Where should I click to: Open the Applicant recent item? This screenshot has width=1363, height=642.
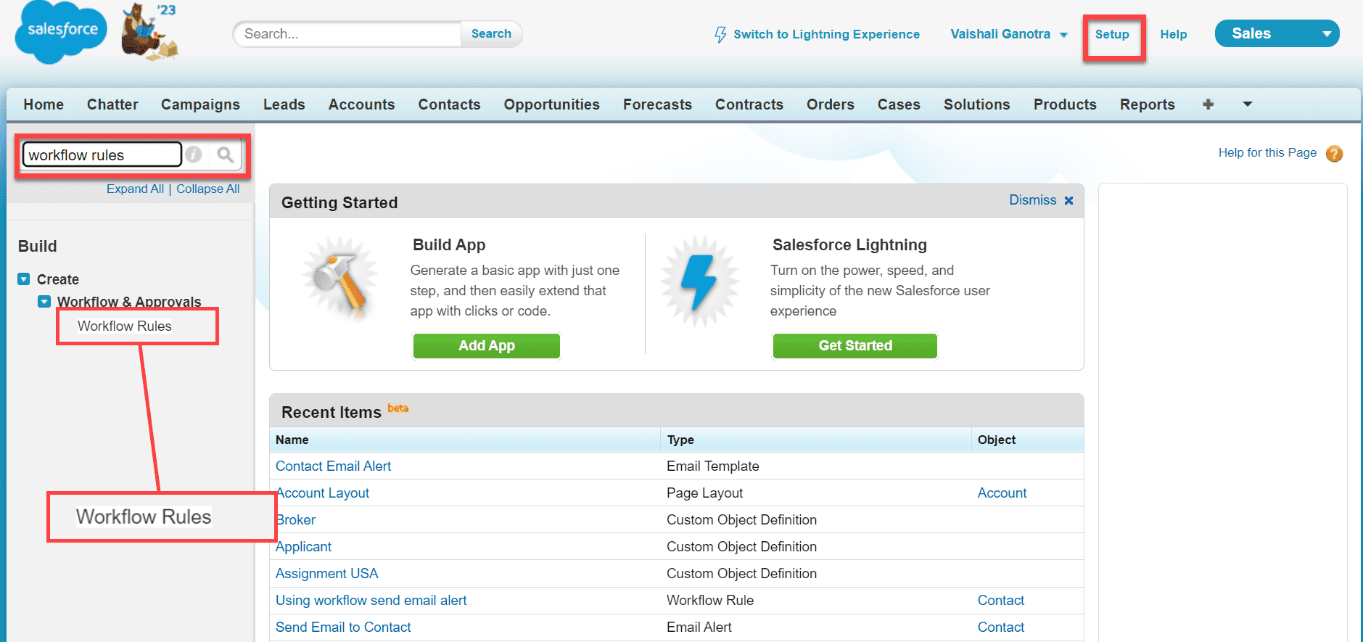(303, 547)
